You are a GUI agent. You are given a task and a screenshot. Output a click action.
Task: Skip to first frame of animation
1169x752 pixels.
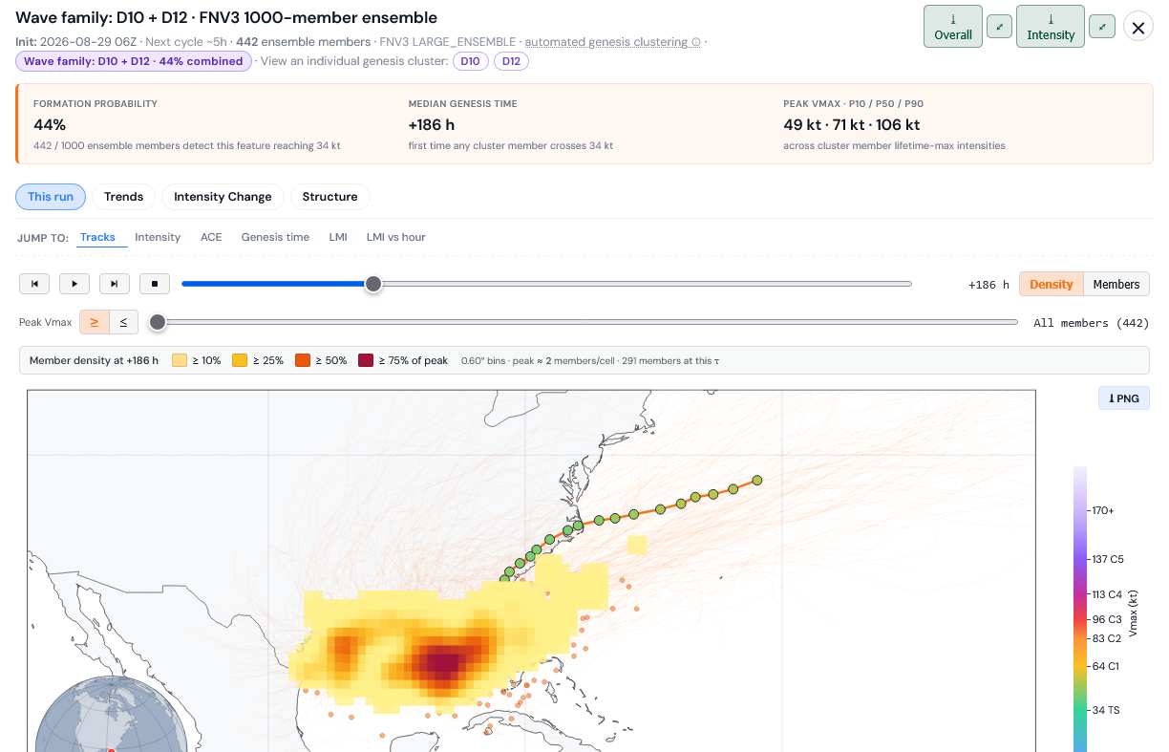pyautogui.click(x=34, y=284)
